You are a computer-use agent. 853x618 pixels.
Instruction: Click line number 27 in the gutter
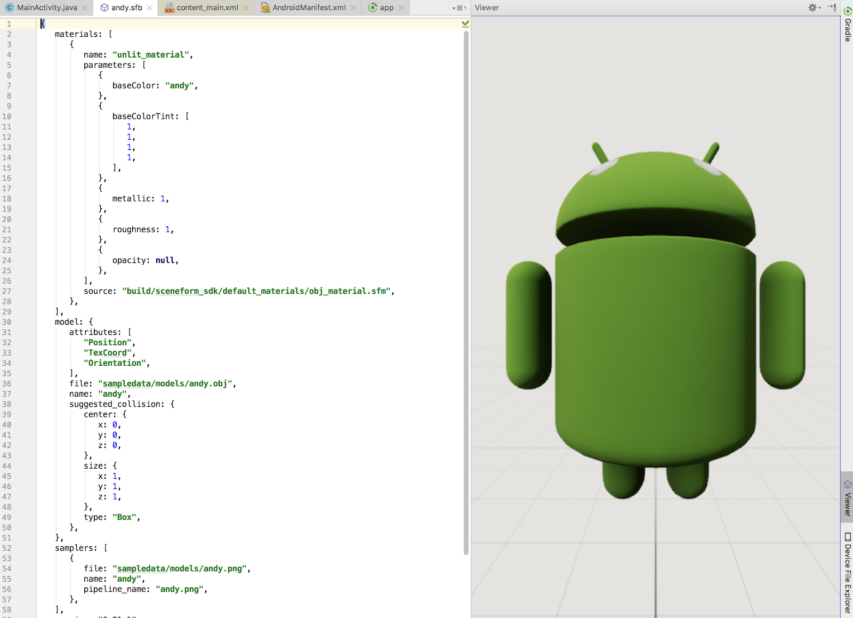click(x=6, y=291)
